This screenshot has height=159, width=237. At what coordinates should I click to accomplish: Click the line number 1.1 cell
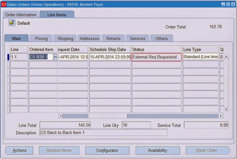coord(19,57)
